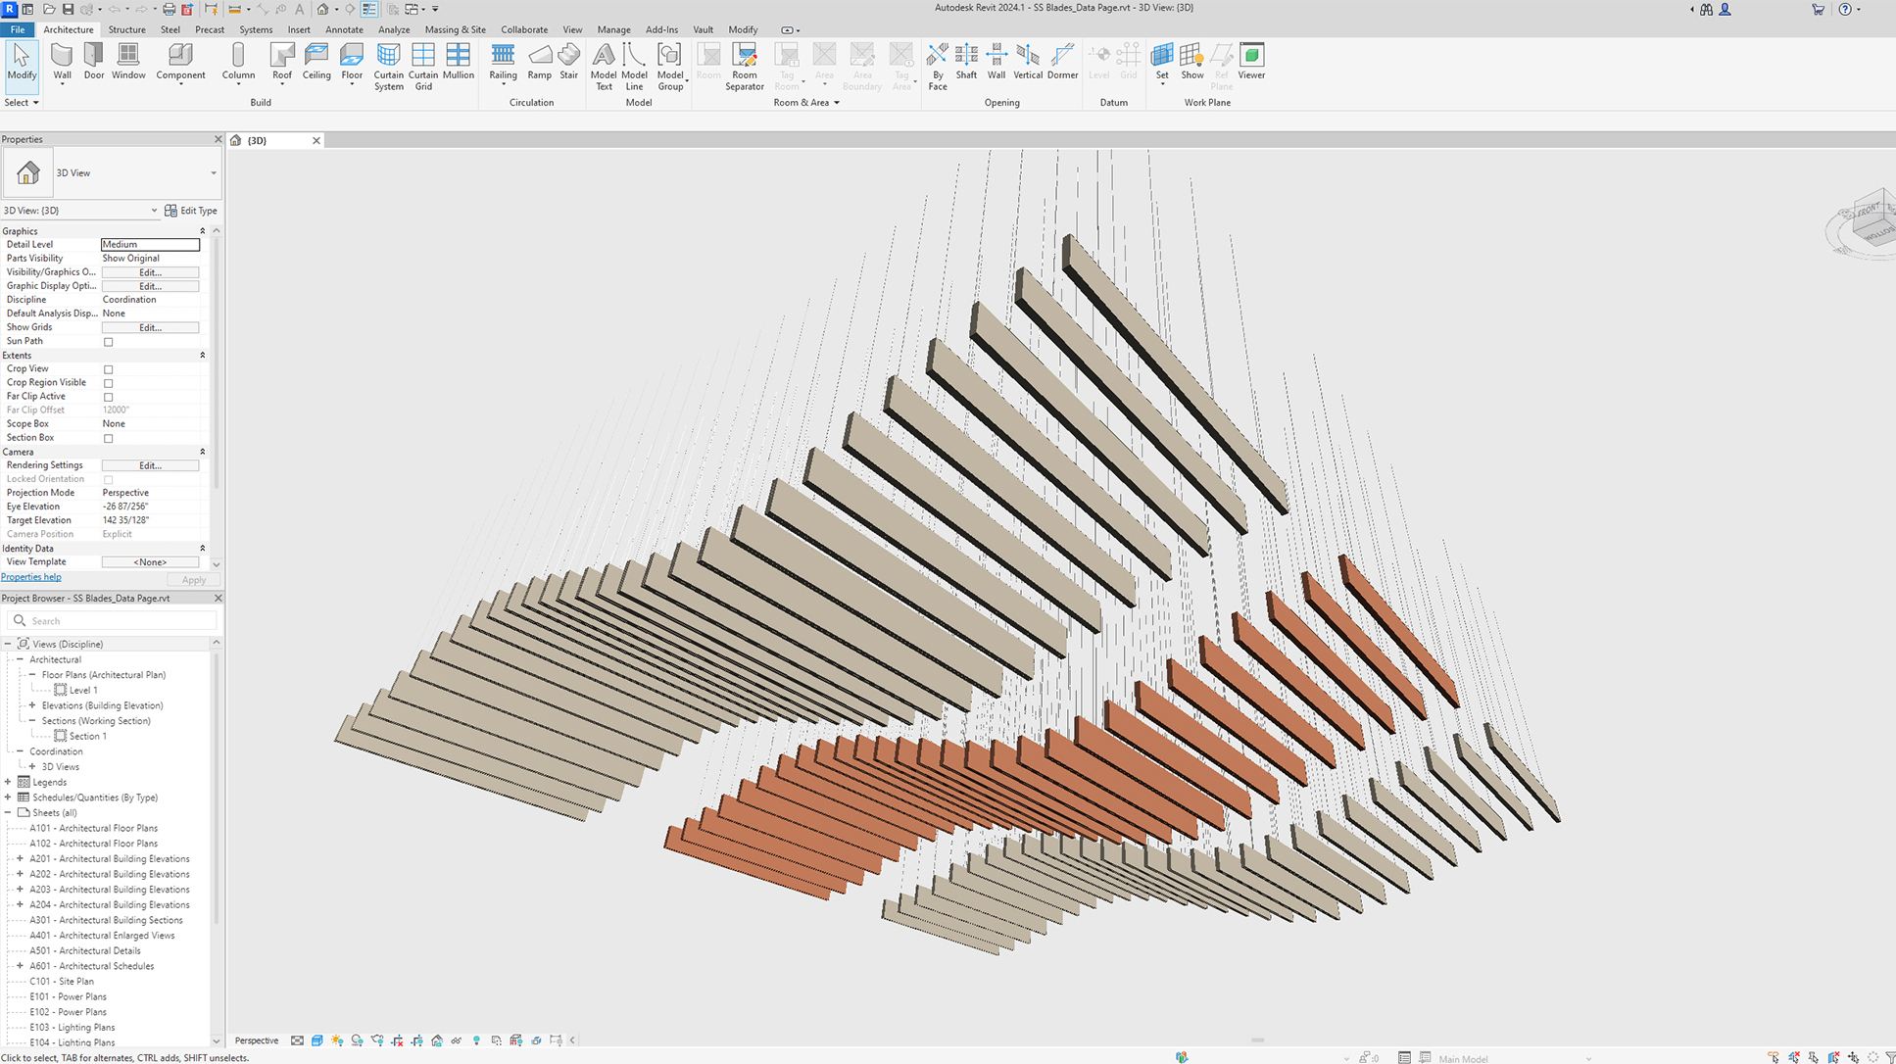Check the Sun Path option
The height and width of the screenshot is (1064, 1896).
click(x=109, y=342)
